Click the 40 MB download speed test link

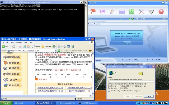click(50, 91)
